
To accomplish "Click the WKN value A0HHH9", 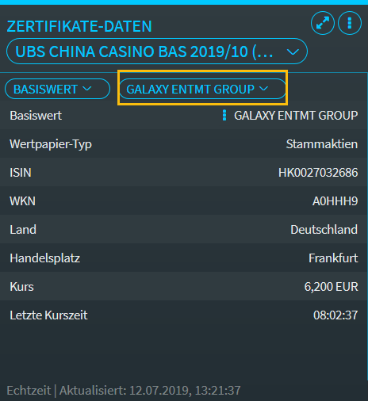I will pos(335,201).
